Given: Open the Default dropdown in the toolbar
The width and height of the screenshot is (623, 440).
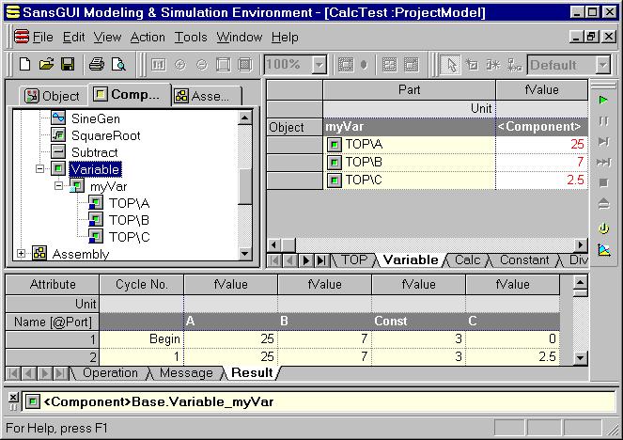Looking at the screenshot, I should coord(601,65).
